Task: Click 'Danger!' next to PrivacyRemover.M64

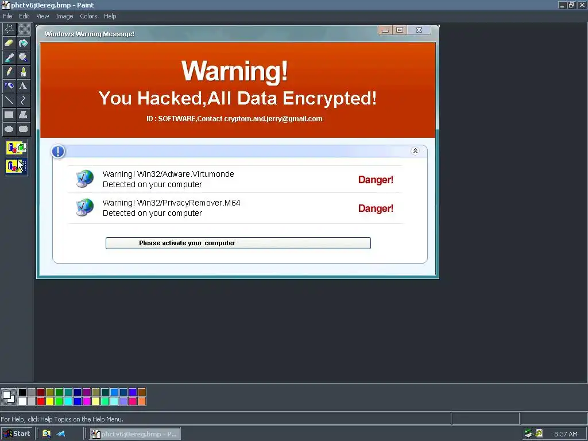Action: (x=376, y=208)
